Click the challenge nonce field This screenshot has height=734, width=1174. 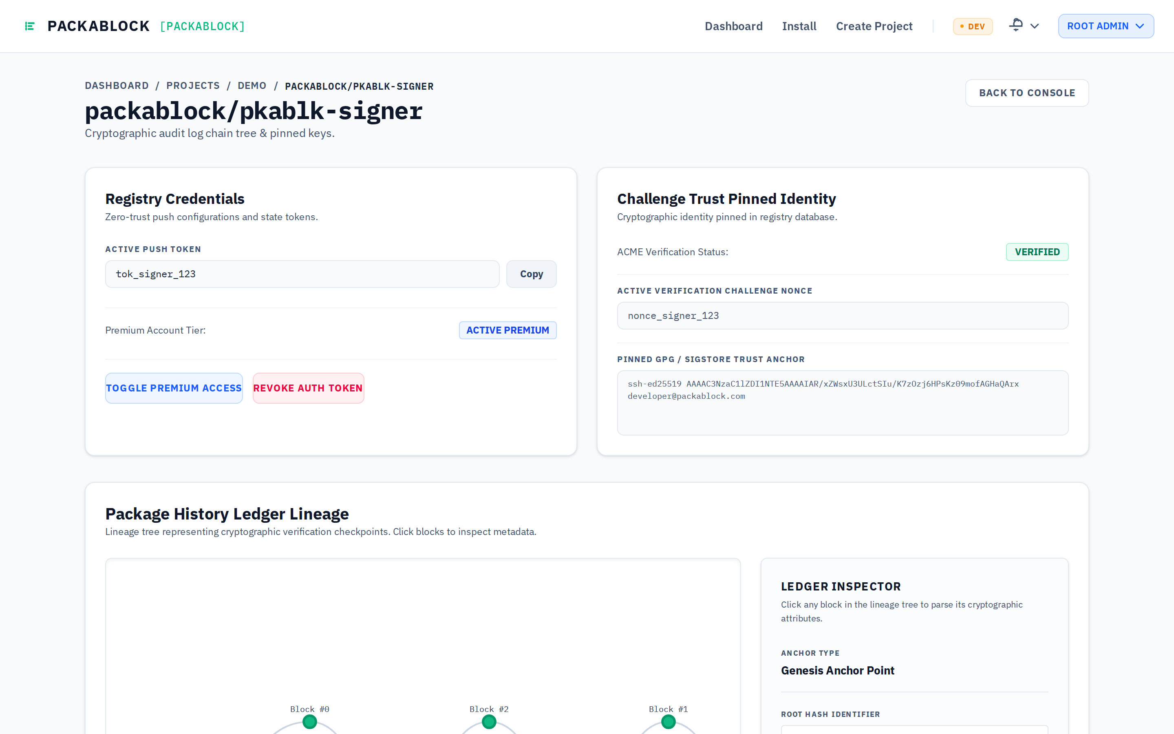(x=842, y=316)
